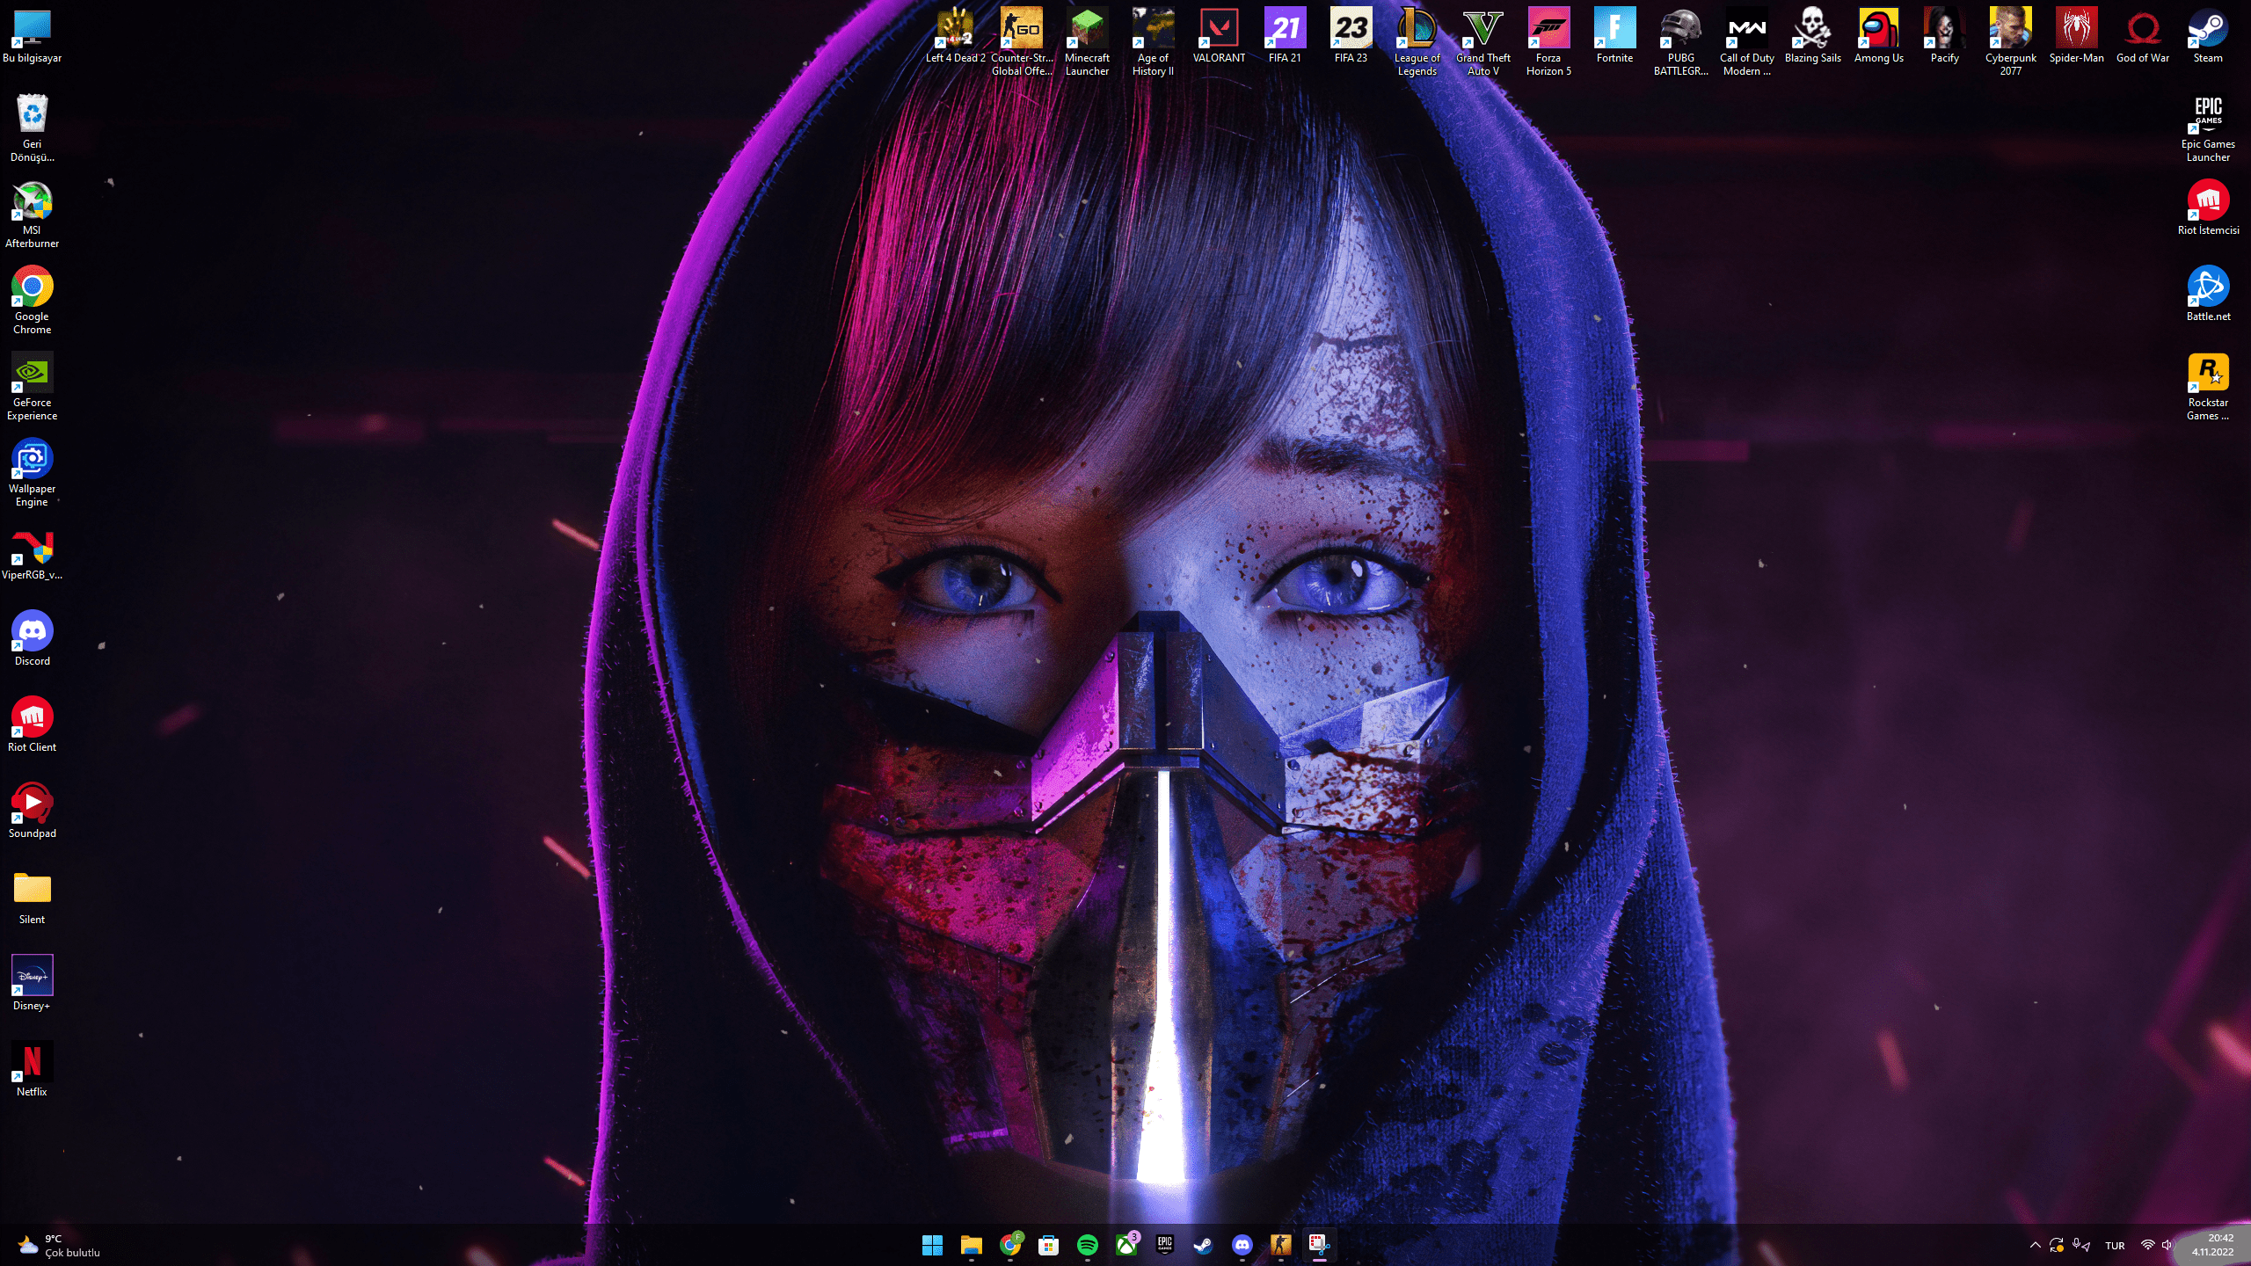The height and width of the screenshot is (1266, 2251).
Task: Open the microphone and location tray indicator
Action: pos(2081,1246)
